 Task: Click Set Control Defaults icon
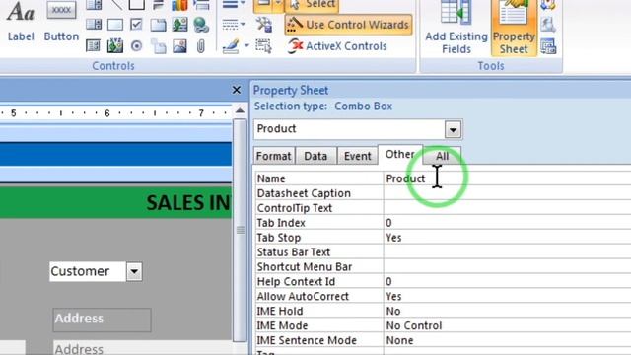264,24
